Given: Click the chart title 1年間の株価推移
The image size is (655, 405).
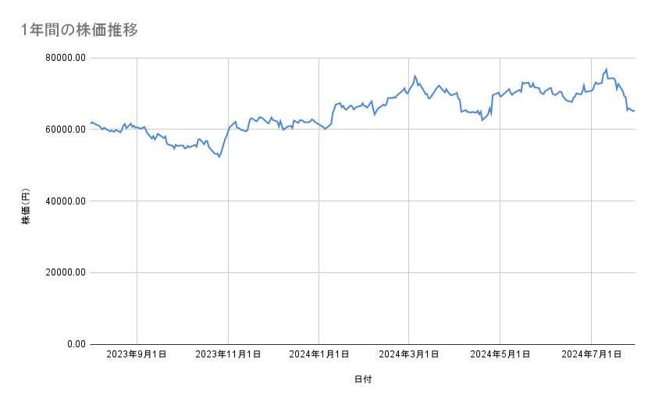Looking at the screenshot, I should (80, 30).
